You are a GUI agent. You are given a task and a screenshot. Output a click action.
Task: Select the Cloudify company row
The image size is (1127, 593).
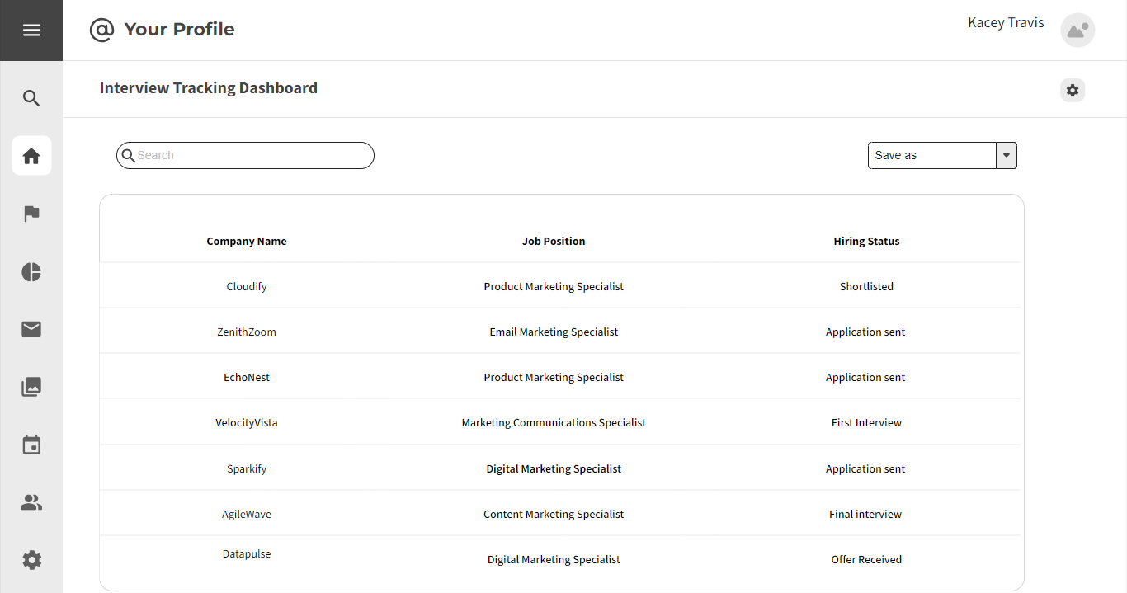click(x=247, y=287)
